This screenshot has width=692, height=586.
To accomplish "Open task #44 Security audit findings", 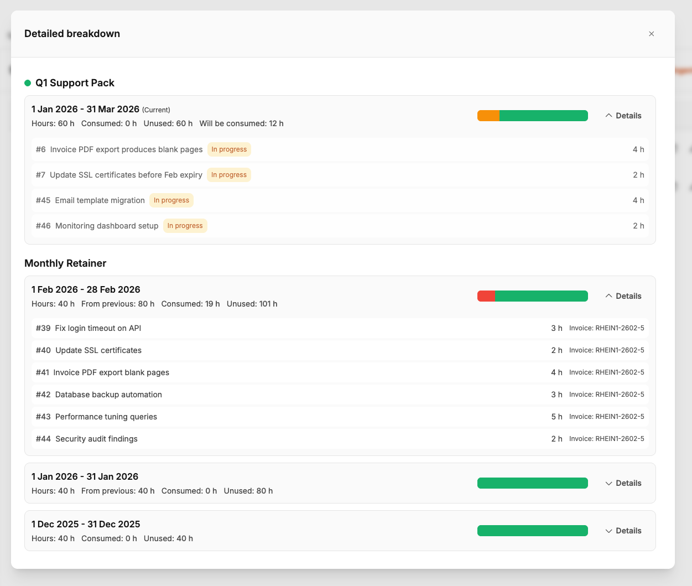I will pyautogui.click(x=96, y=439).
